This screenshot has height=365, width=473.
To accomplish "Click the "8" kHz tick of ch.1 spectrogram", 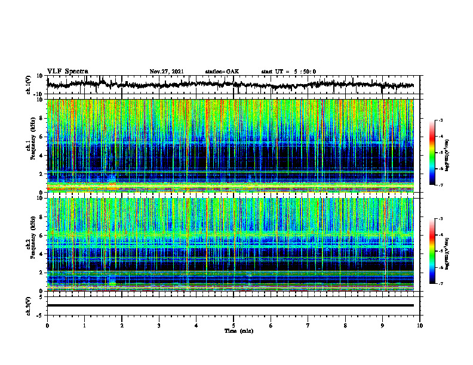I will click(42, 118).
